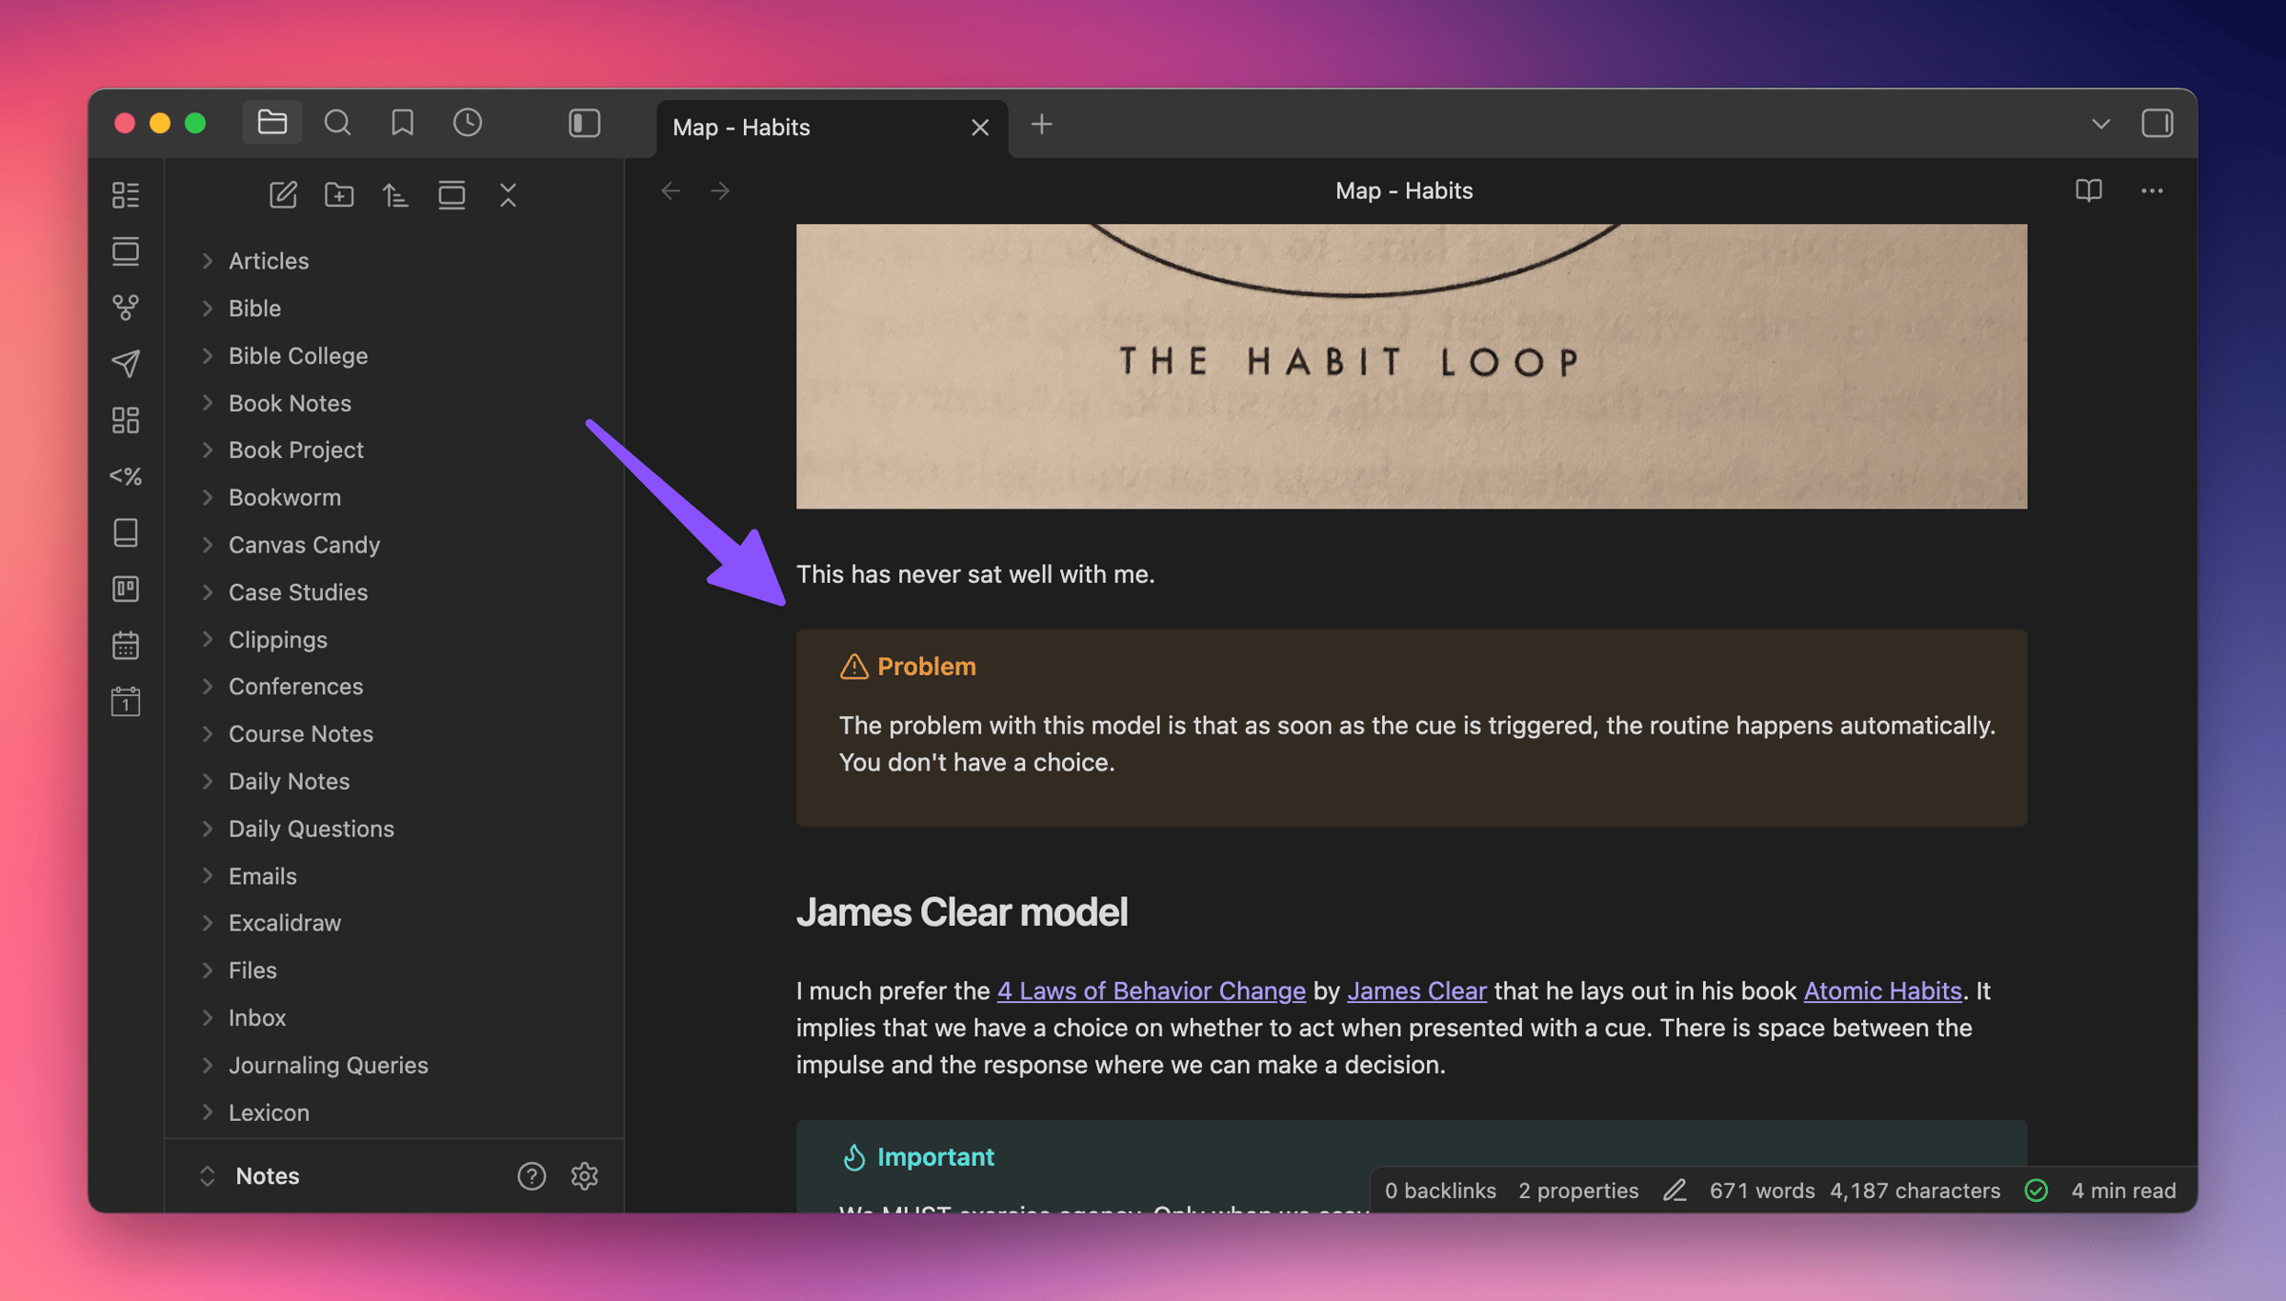Open a new tab with plus button
This screenshot has height=1301, width=2286.
tap(1041, 125)
